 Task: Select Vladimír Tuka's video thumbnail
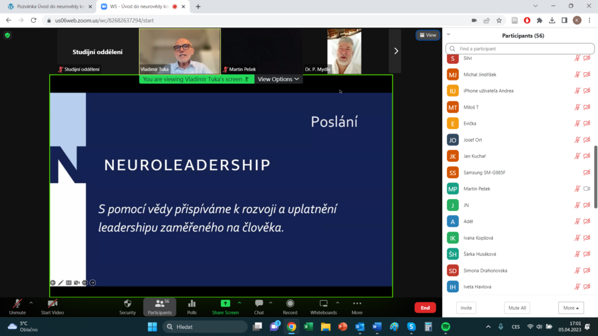[x=180, y=51]
